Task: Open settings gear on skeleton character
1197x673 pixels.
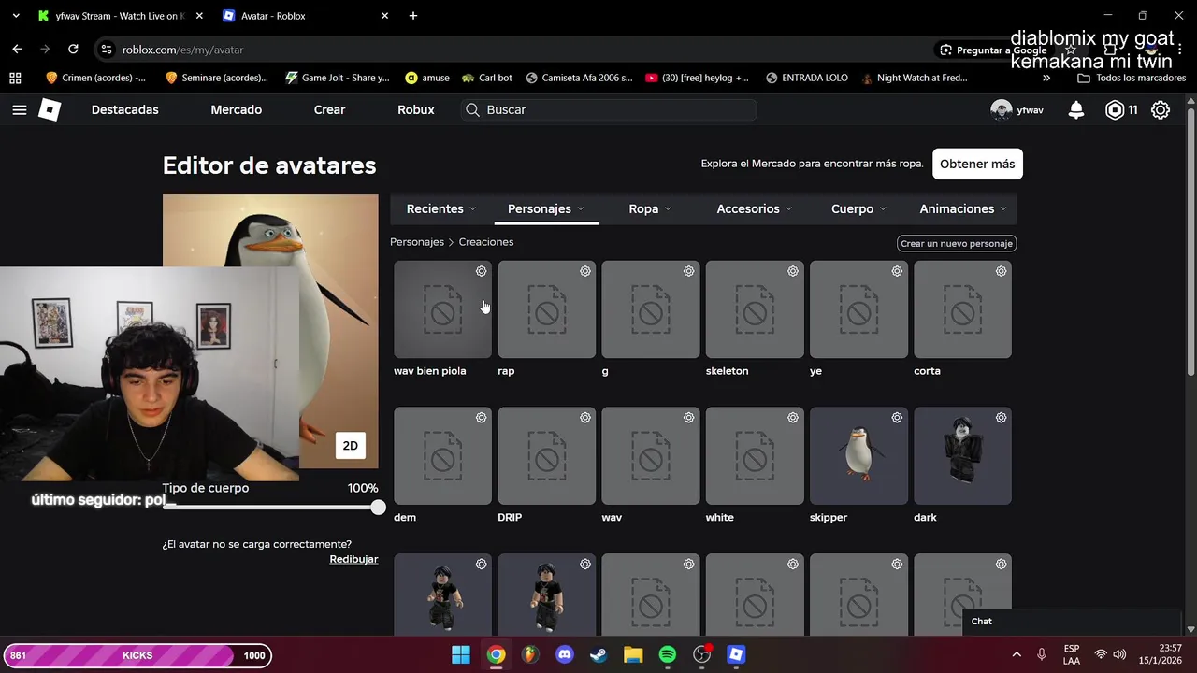Action: tap(792, 271)
